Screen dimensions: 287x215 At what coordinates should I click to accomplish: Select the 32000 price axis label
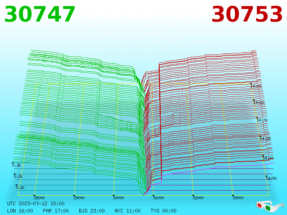pos(198,198)
